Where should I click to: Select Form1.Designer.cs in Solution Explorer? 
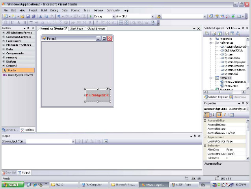(233, 82)
